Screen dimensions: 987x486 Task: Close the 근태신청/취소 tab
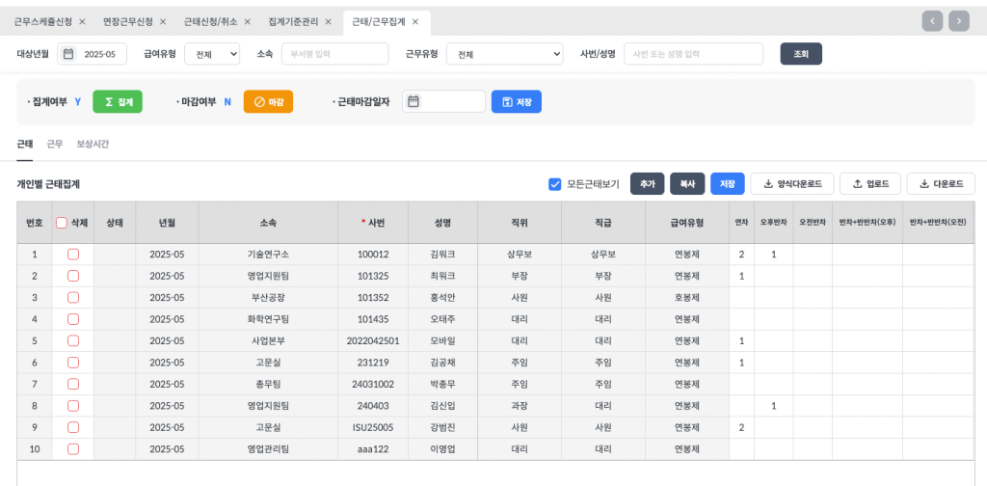click(x=248, y=22)
